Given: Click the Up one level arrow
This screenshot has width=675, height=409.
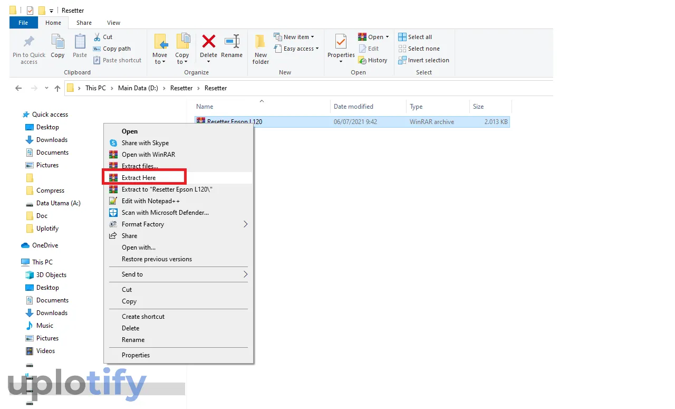Looking at the screenshot, I should (57, 88).
